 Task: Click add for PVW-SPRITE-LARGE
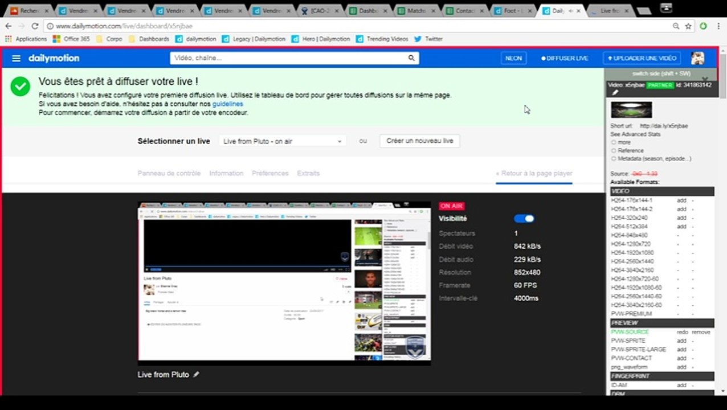click(681, 349)
